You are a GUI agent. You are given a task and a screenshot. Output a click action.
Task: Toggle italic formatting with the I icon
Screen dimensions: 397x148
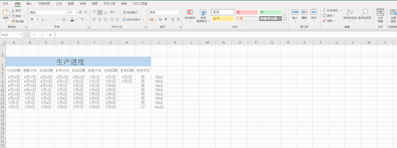(x=38, y=20)
